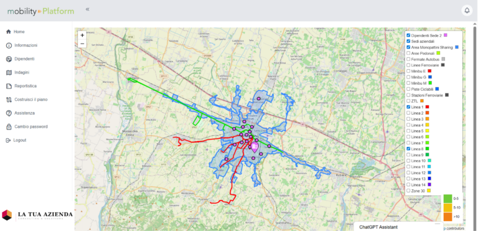
Task: Collapse sidebar with double chevron icon
Action: coord(88,9)
